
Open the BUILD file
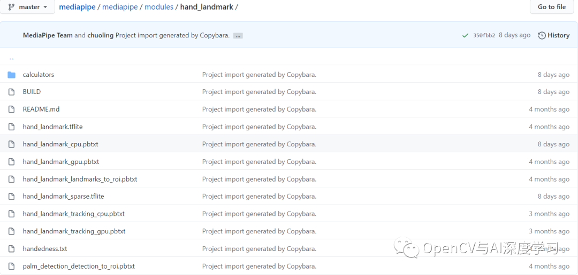pyautogui.click(x=32, y=92)
